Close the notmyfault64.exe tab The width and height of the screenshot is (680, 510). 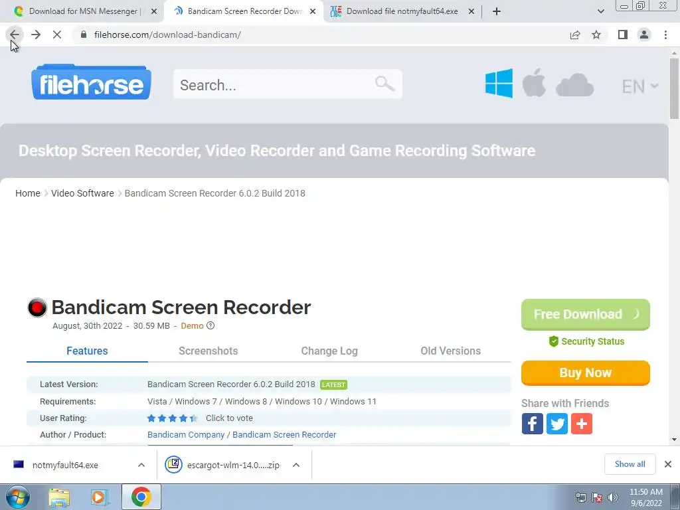pyautogui.click(x=471, y=11)
